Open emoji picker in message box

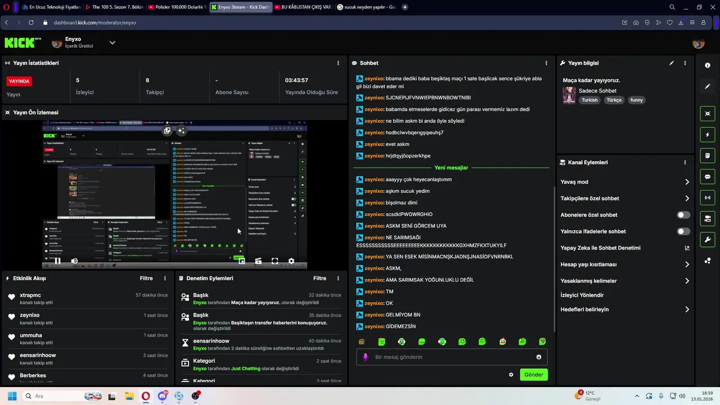coord(539,357)
